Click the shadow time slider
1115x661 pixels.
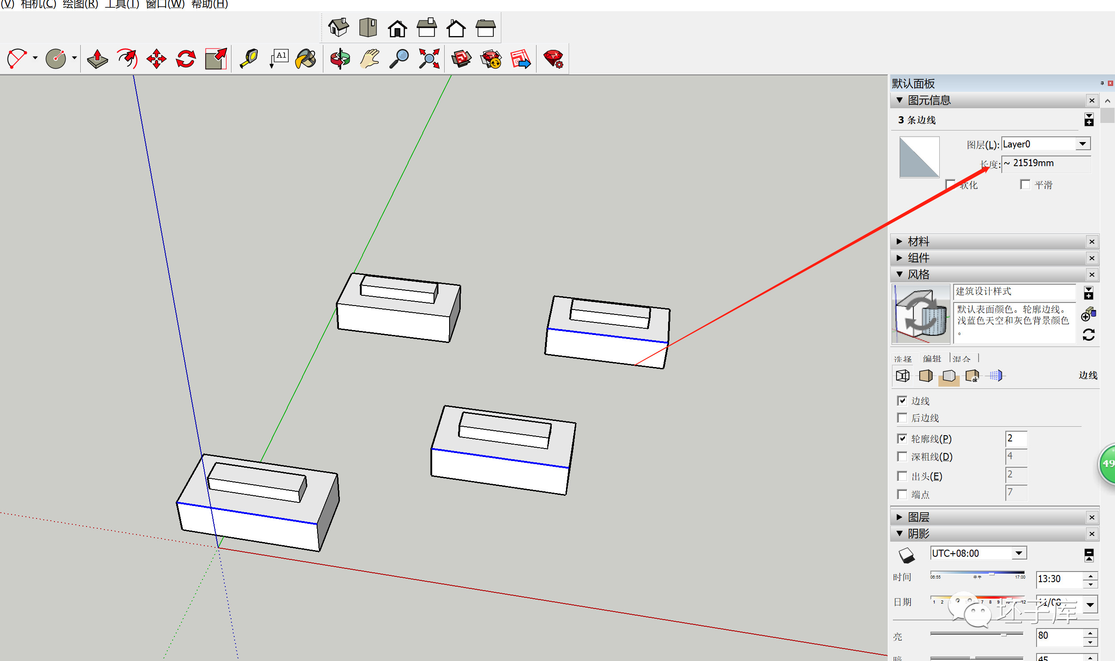(x=977, y=573)
